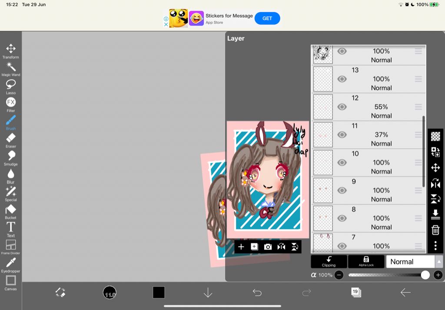This screenshot has height=310, width=445.
Task: Hide layer 12 with eye icon
Action: coord(342,107)
